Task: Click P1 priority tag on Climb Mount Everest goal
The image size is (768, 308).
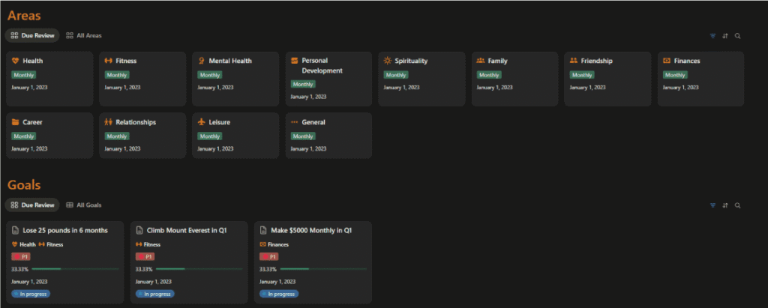Action: pyautogui.click(x=145, y=256)
